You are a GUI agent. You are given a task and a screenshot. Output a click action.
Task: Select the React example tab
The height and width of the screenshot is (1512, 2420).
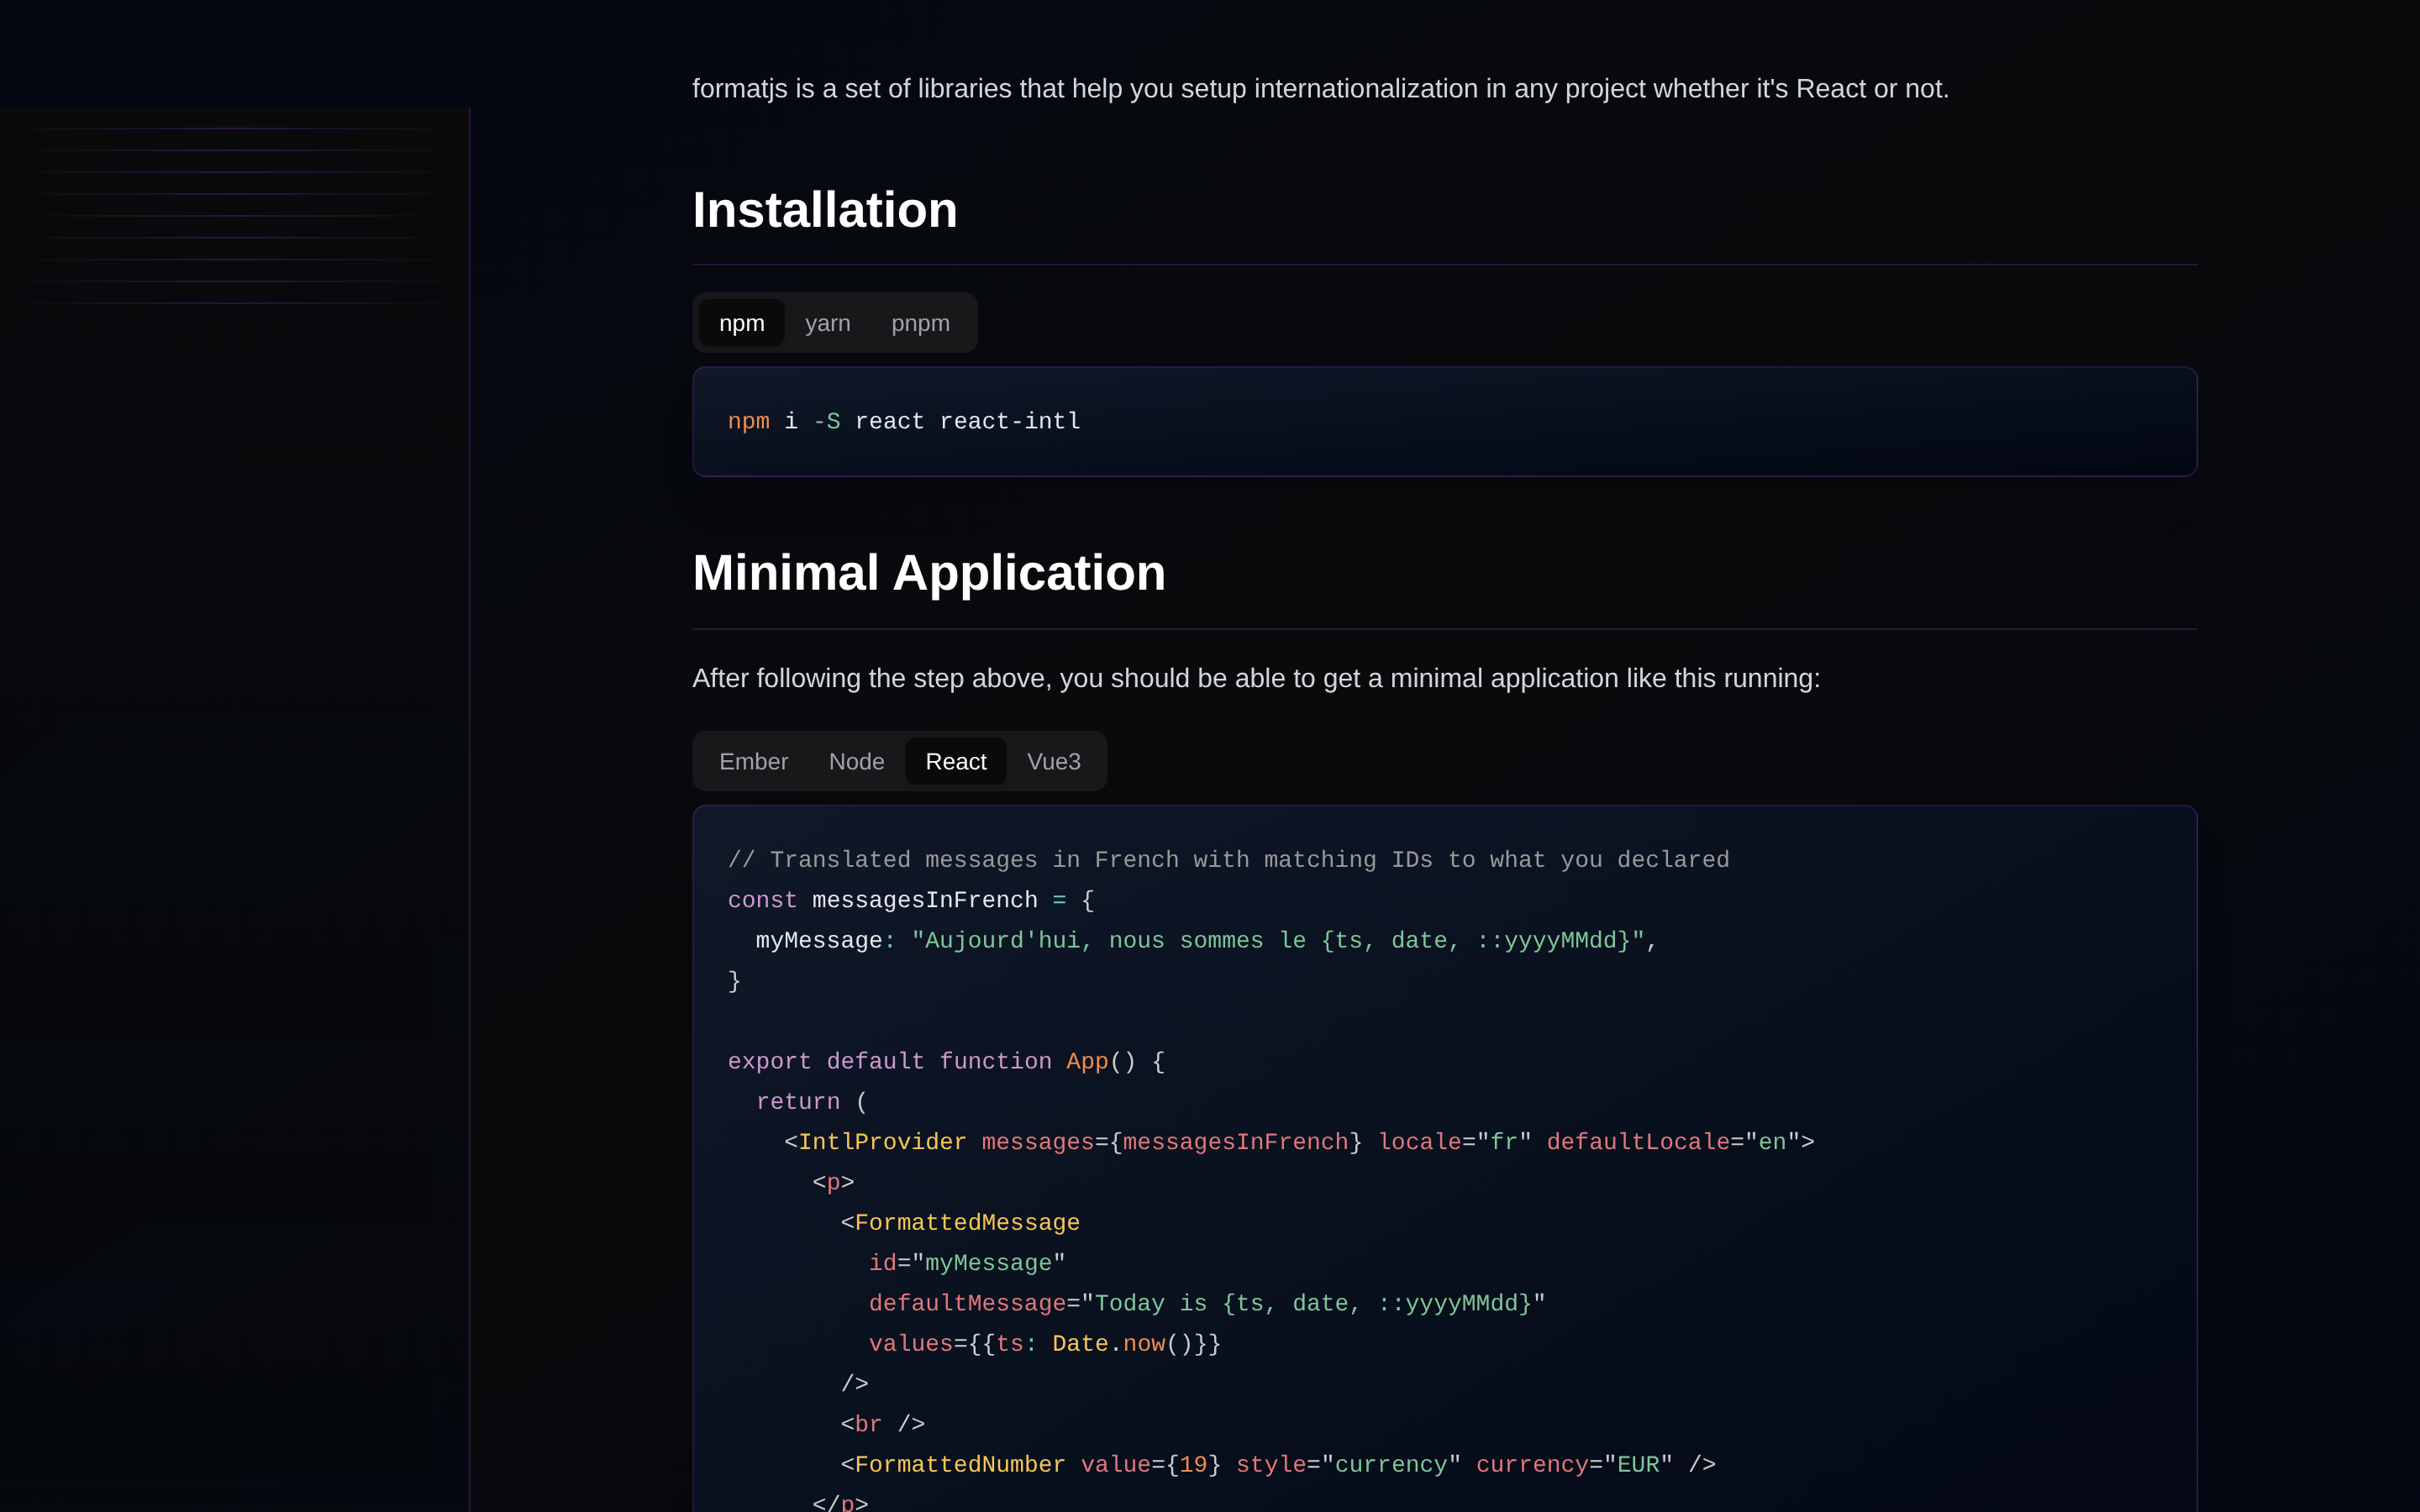pyautogui.click(x=956, y=761)
